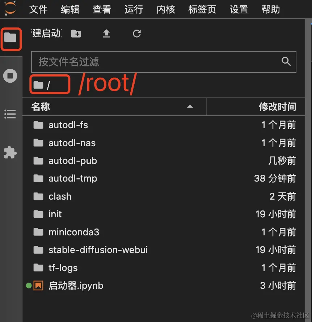Select the stable-diffusion-webui folder name
Viewport: 312px width, 322px height.
(x=98, y=250)
